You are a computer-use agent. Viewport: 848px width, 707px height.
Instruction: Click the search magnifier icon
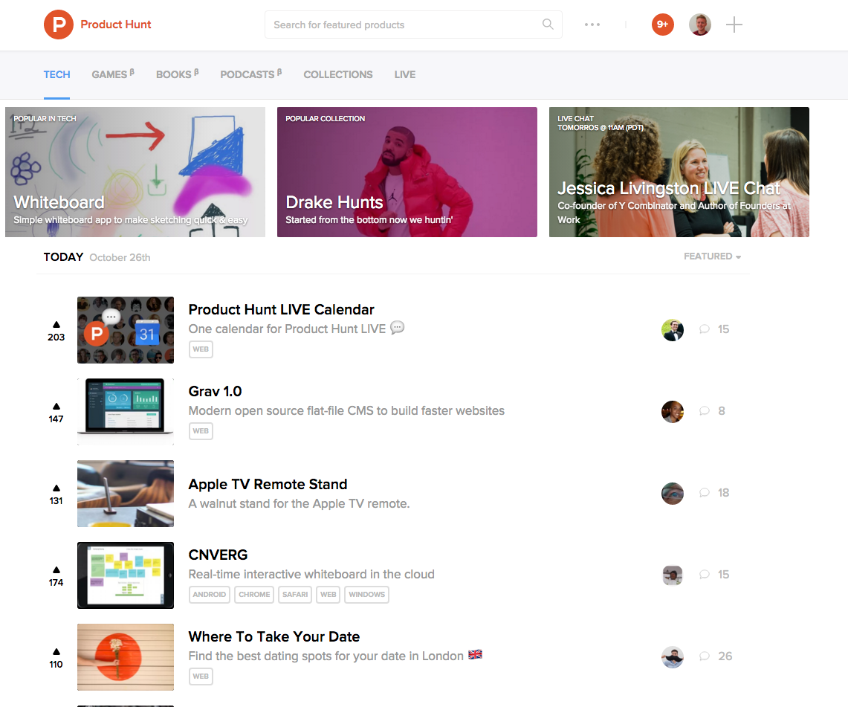[548, 25]
